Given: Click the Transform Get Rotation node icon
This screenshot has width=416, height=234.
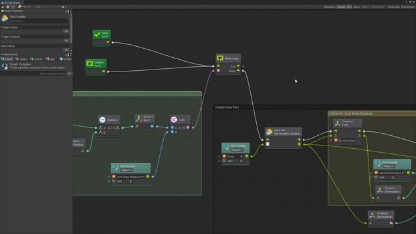Looking at the screenshot, I should (372, 215).
